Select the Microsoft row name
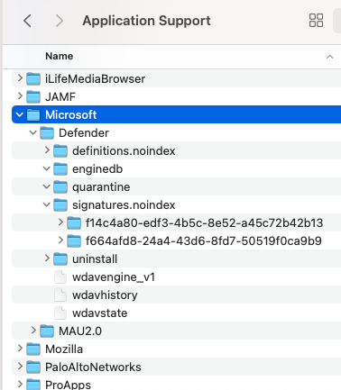Viewport: 341px width, 390px height. pyautogui.click(x=70, y=114)
